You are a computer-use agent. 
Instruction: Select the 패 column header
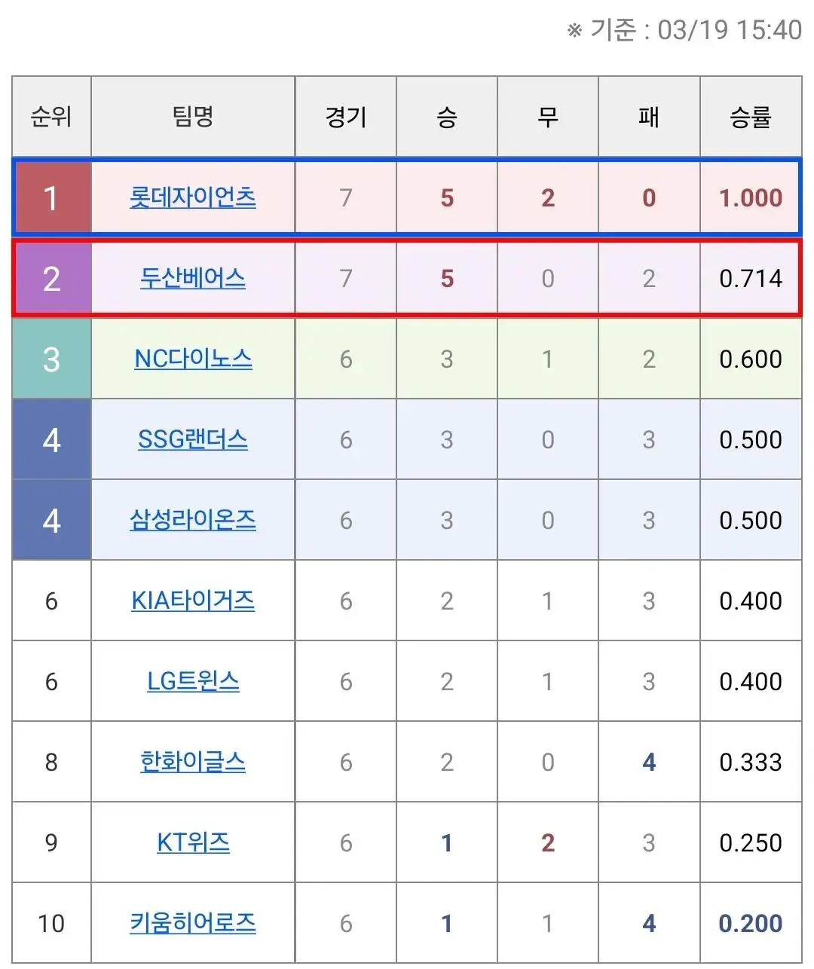point(648,117)
